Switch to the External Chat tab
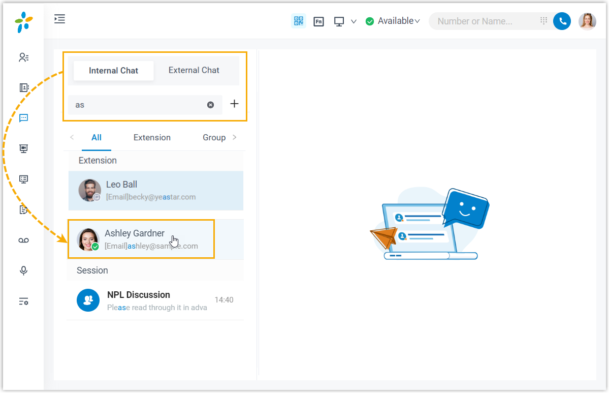This screenshot has width=609, height=393. pos(194,71)
